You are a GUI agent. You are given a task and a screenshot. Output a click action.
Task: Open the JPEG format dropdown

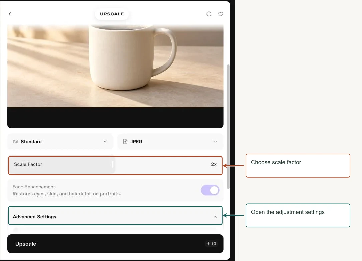(170, 141)
